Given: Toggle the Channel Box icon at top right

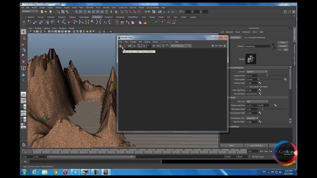Looking at the screenshot, I should coord(294,12).
